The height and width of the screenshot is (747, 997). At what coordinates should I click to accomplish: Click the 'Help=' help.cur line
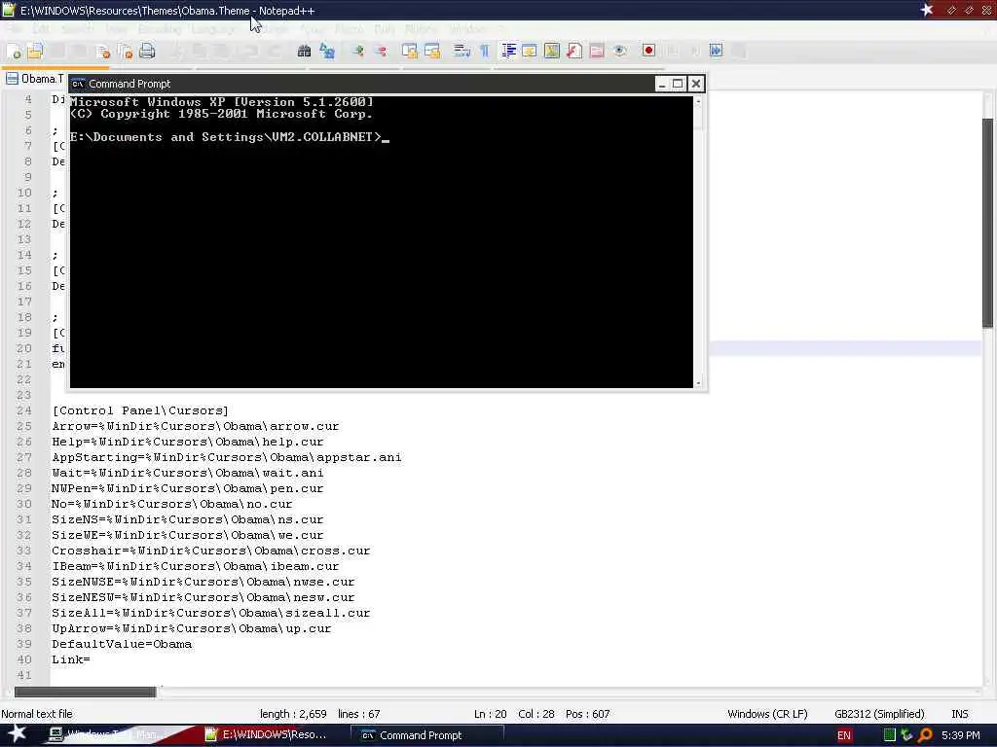[188, 443]
